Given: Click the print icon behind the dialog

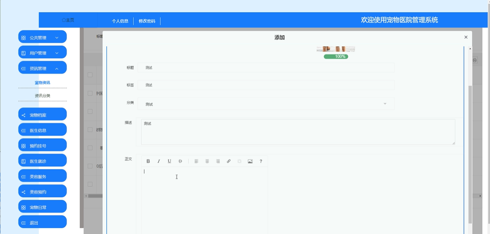Looking at the screenshot, I should tap(475, 60).
